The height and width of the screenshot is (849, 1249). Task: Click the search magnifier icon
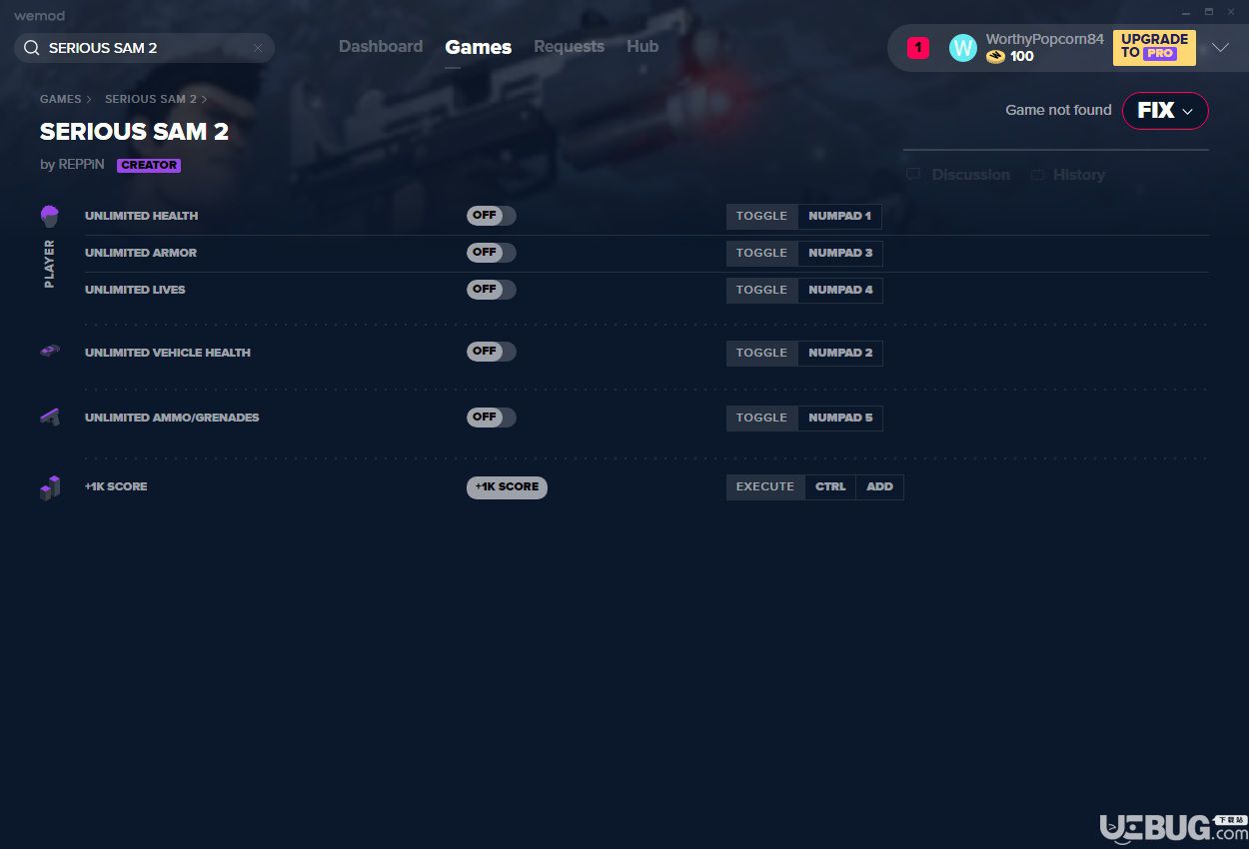[31, 48]
